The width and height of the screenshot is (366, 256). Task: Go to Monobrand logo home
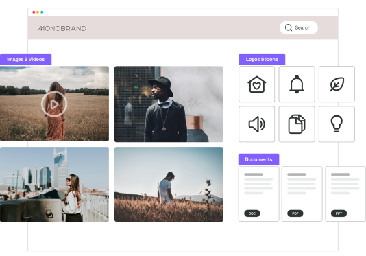point(62,28)
